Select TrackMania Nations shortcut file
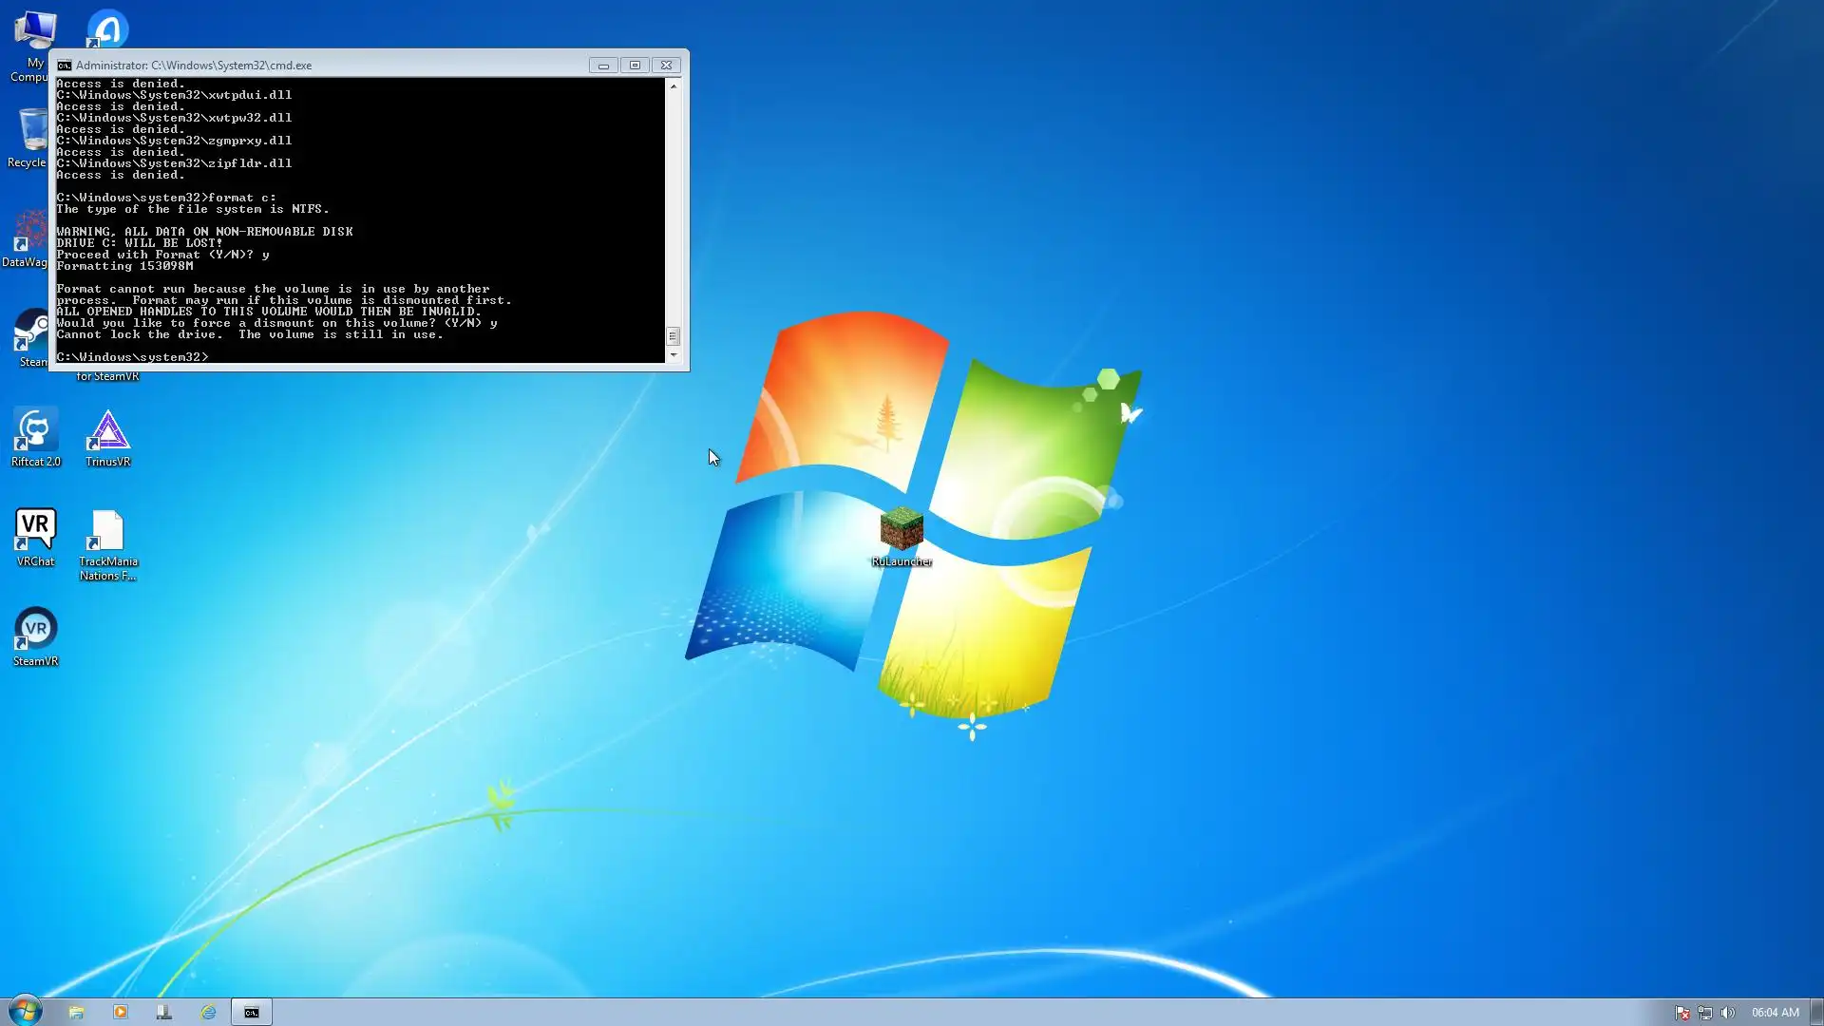This screenshot has height=1026, width=1824. [107, 534]
